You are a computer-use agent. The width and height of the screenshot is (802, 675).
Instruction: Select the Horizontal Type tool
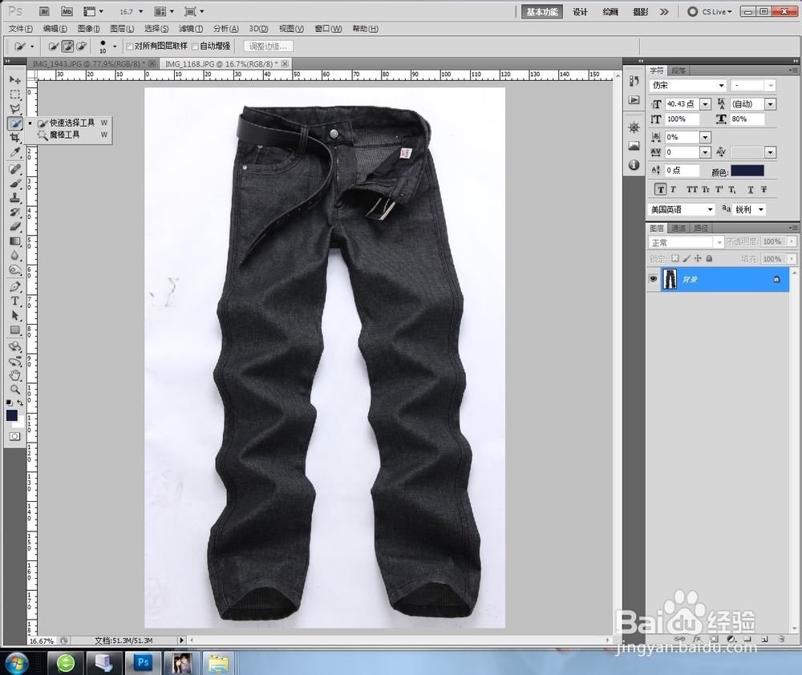coord(14,301)
